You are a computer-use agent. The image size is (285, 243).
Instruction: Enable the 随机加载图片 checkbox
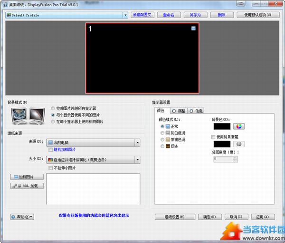51,150
